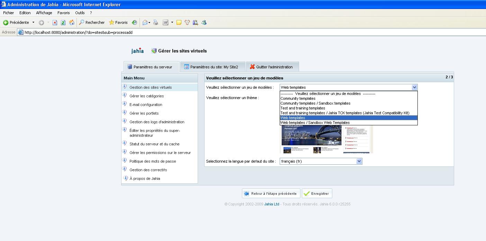Click info icon beside E-mail configuration
The height and width of the screenshot is (241, 486).
[125, 104]
